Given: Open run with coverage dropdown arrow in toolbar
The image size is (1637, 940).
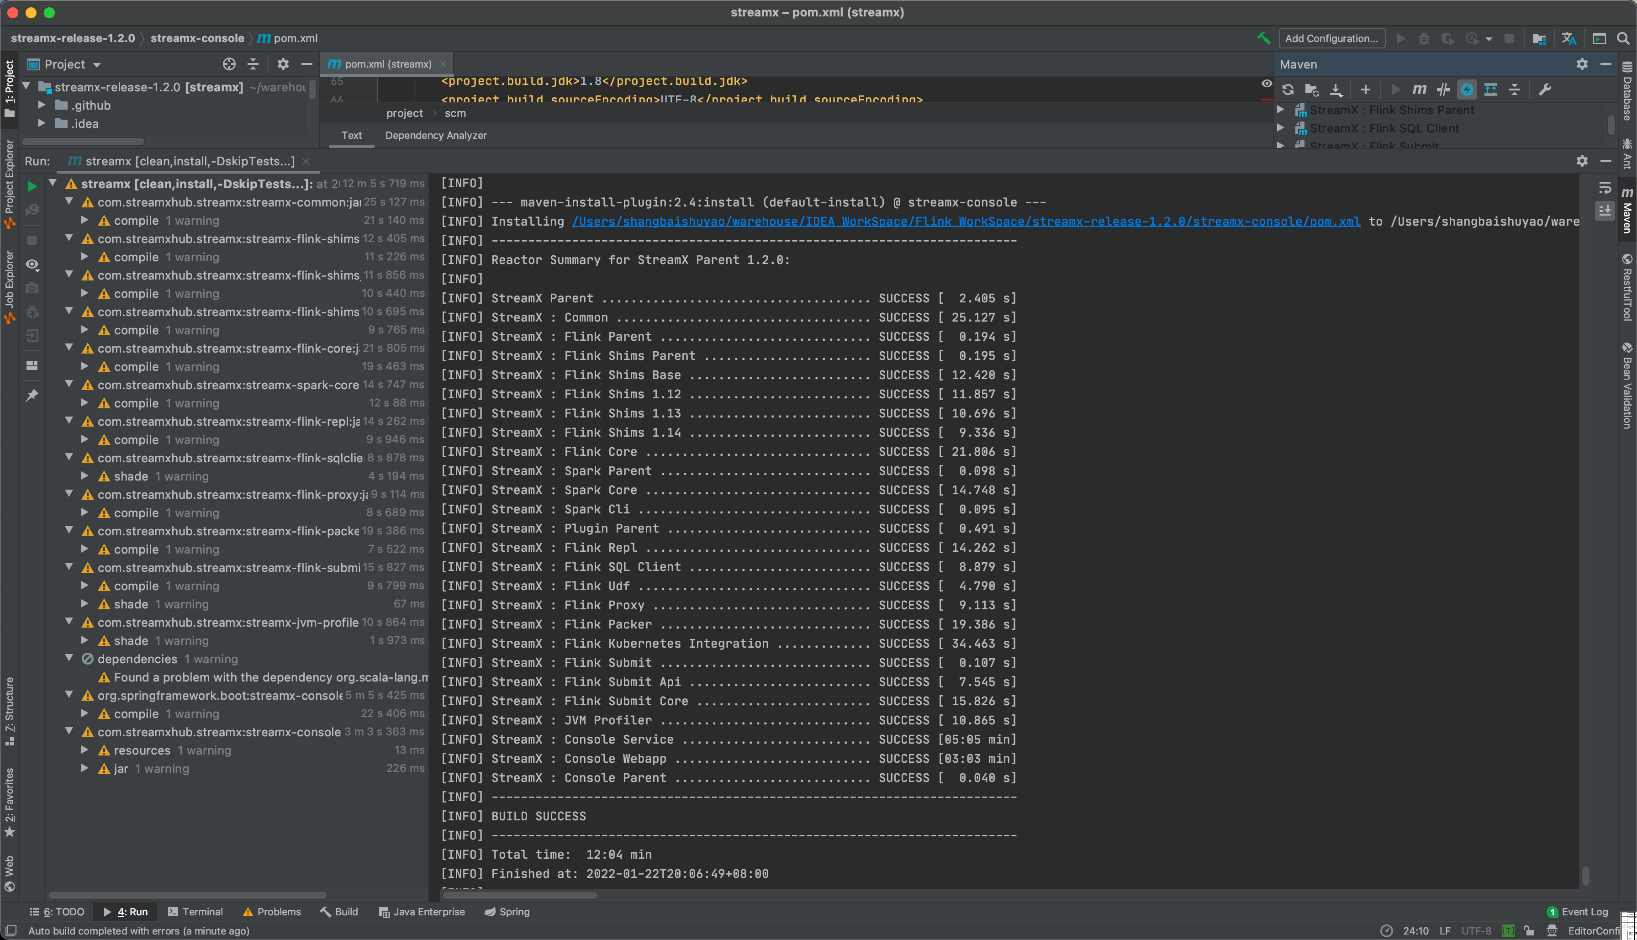Looking at the screenshot, I should pos(1489,39).
